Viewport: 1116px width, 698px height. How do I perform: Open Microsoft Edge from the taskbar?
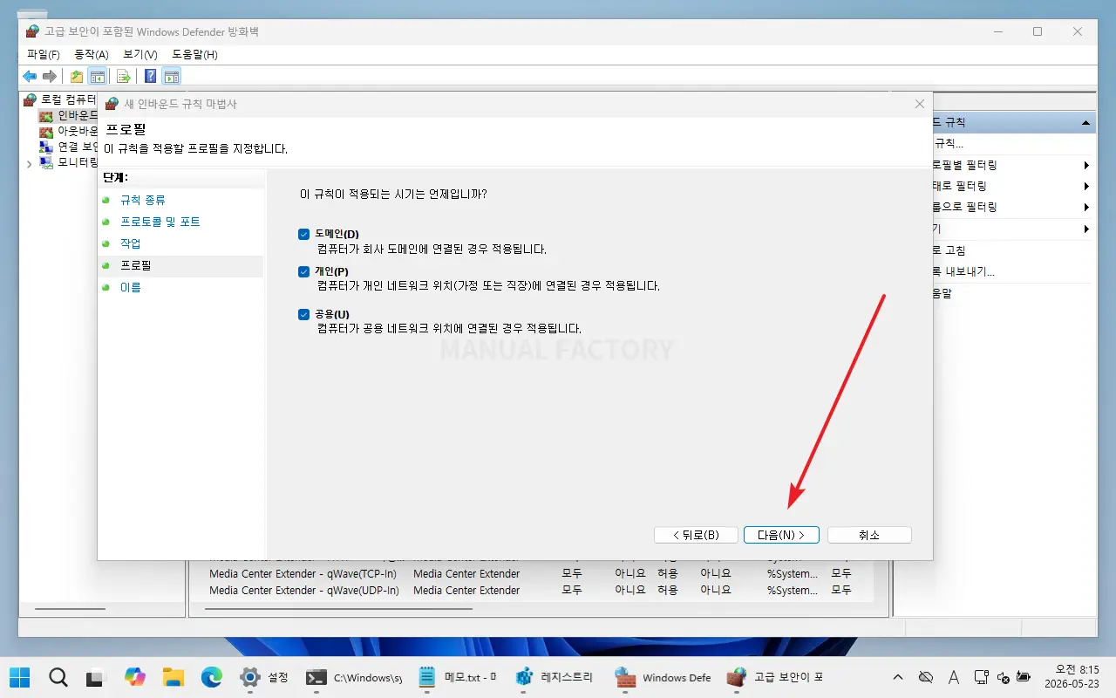[x=212, y=677]
